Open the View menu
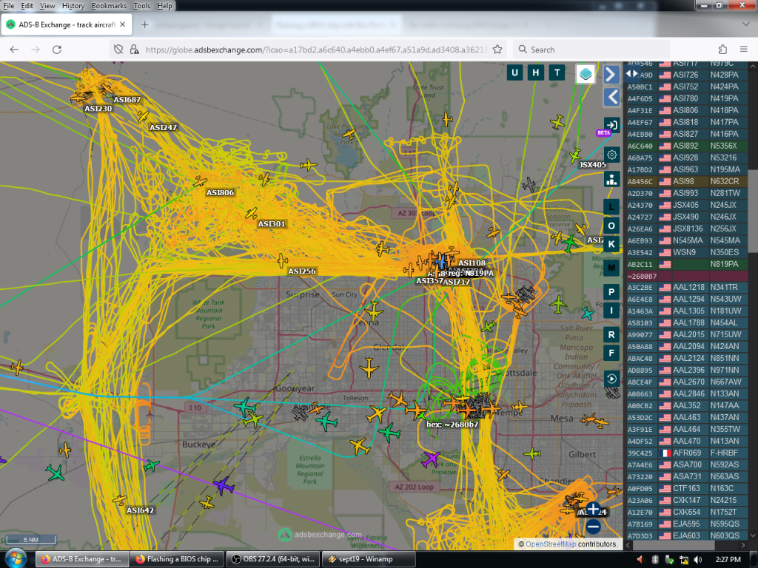The width and height of the screenshot is (758, 568). pyautogui.click(x=47, y=6)
